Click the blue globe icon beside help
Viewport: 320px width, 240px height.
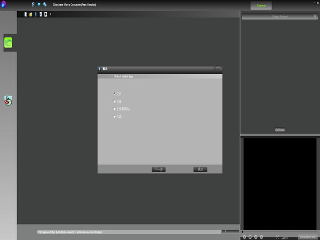39,4
